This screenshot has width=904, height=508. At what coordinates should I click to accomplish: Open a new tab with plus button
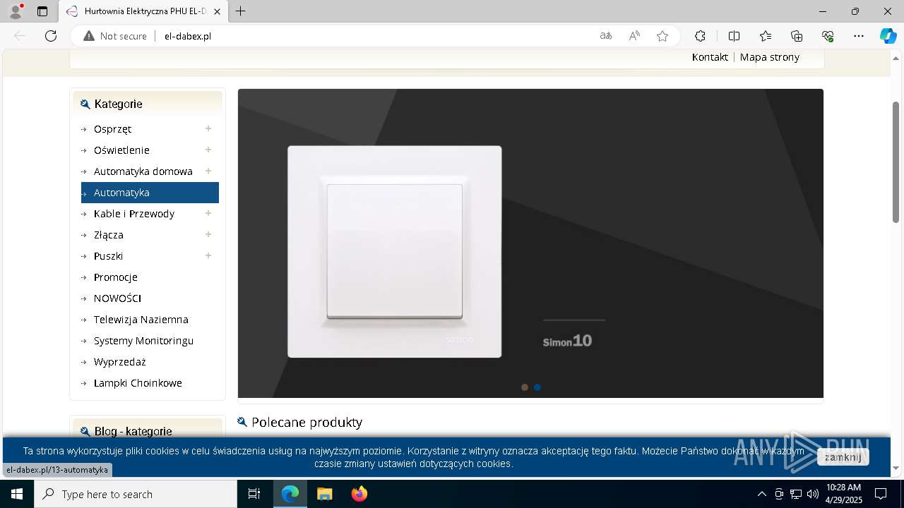point(241,11)
